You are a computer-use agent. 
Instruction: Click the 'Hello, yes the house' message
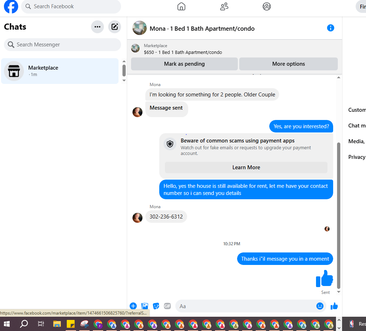246,189
